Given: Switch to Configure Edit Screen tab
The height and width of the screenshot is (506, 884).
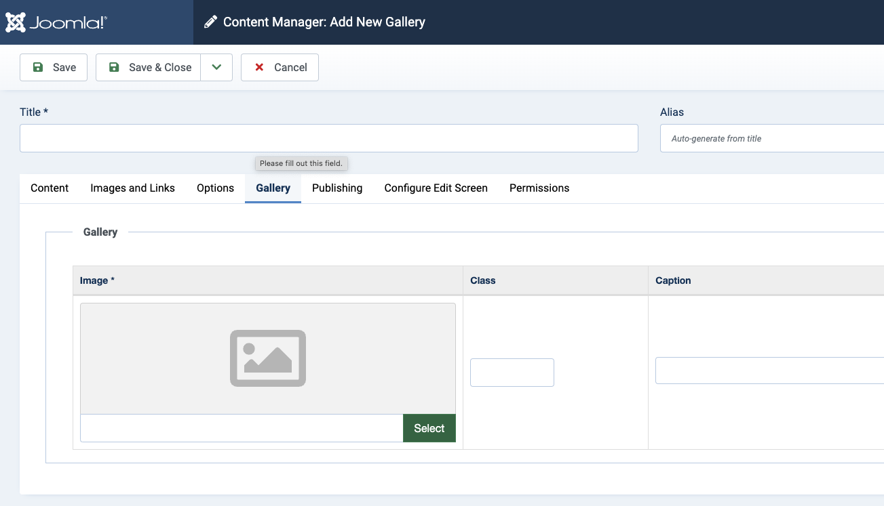Looking at the screenshot, I should click(436, 188).
